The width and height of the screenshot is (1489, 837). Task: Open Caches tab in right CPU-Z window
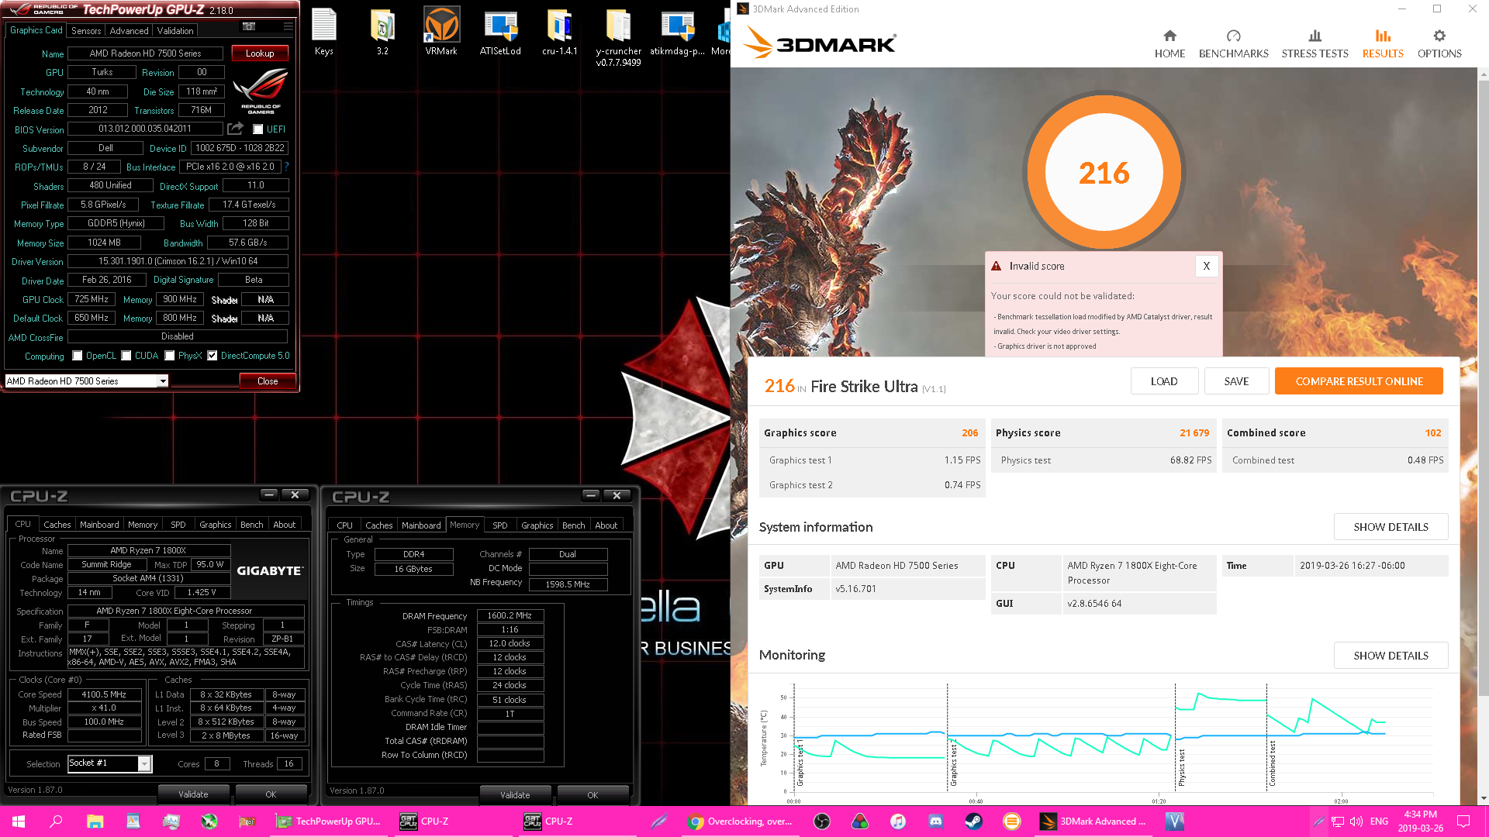[x=378, y=525]
